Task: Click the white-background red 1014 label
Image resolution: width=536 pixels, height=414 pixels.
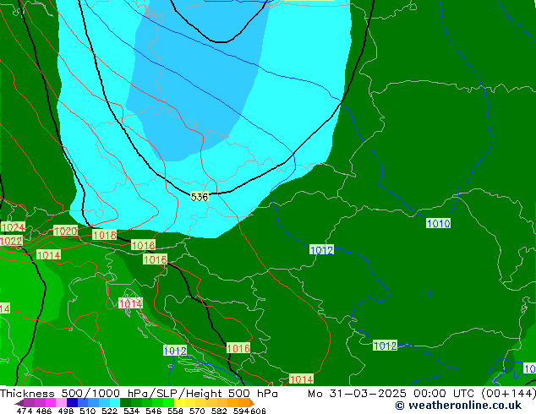Action: tap(130, 303)
